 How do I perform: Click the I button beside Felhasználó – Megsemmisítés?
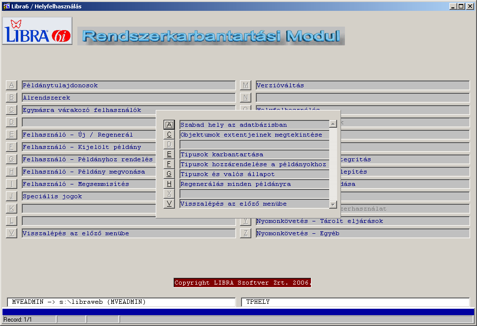coord(11,184)
